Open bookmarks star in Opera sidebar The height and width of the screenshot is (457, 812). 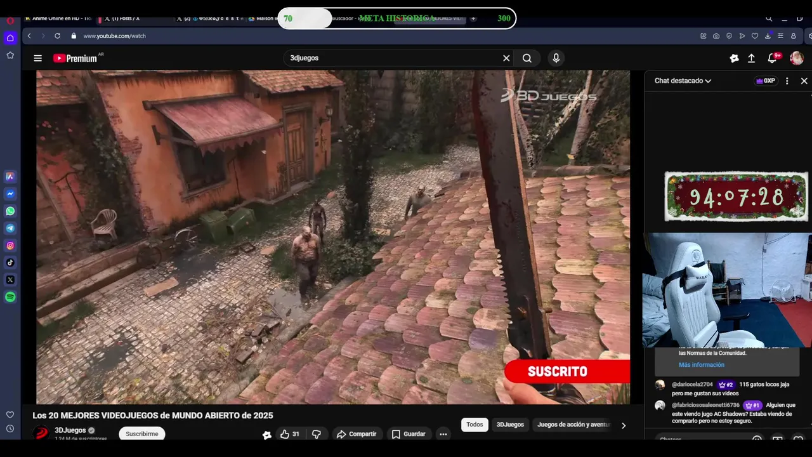coord(10,55)
